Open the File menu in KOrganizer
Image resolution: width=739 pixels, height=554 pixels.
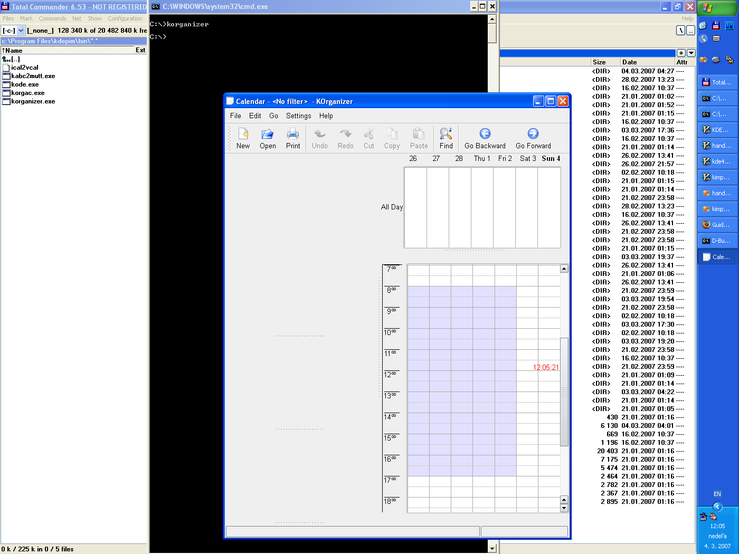[x=235, y=116]
